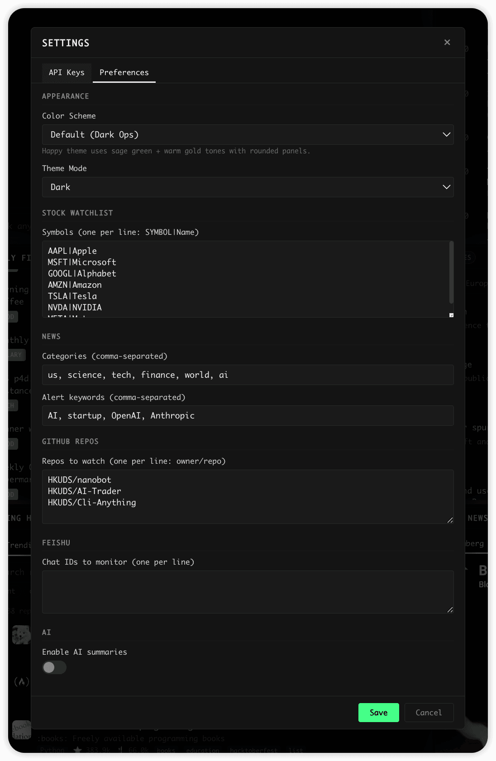The width and height of the screenshot is (496, 761).
Task: Click the AMZN|Amazon line in watchlist
Action: 75,285
